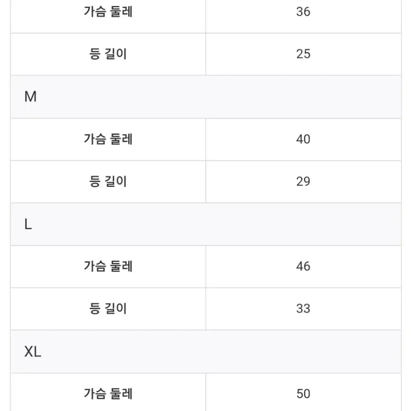411x411 pixels.
Task: Click the XL text label
Action: (x=33, y=352)
